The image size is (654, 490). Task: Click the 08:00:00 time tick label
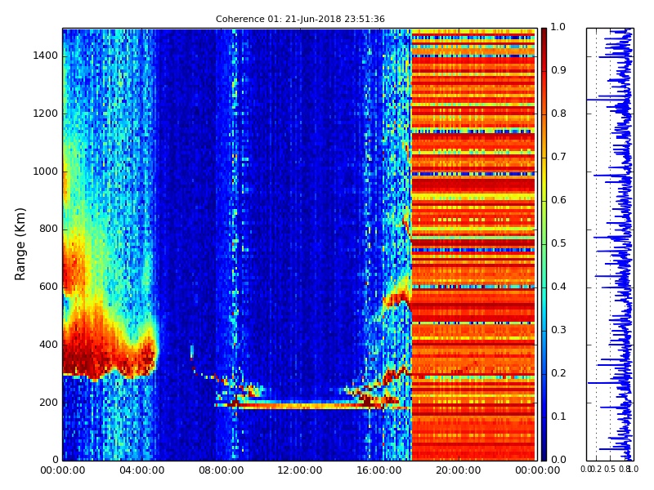pyautogui.click(x=221, y=470)
